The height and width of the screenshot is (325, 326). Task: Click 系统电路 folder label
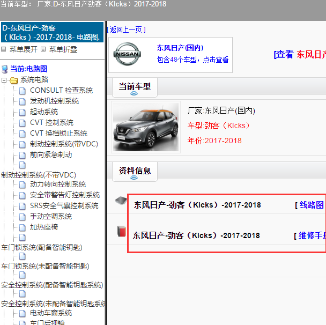pyautogui.click(x=34, y=80)
